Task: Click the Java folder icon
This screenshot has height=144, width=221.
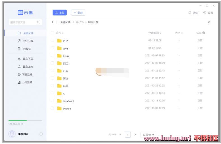Action: point(59,48)
